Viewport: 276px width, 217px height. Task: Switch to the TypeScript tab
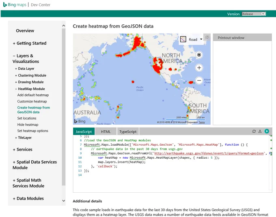point(128,132)
